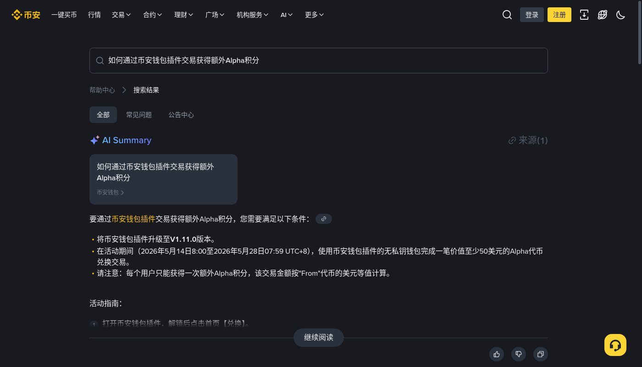Image resolution: width=642 pixels, height=367 pixels.
Task: Open the search magnifier icon in header
Action: pos(507,15)
